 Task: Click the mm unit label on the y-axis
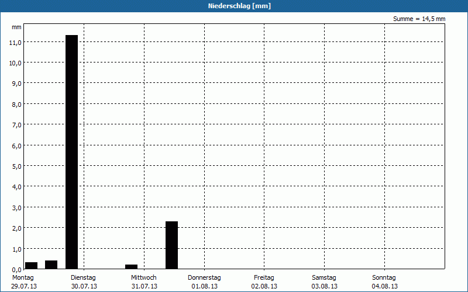16,27
